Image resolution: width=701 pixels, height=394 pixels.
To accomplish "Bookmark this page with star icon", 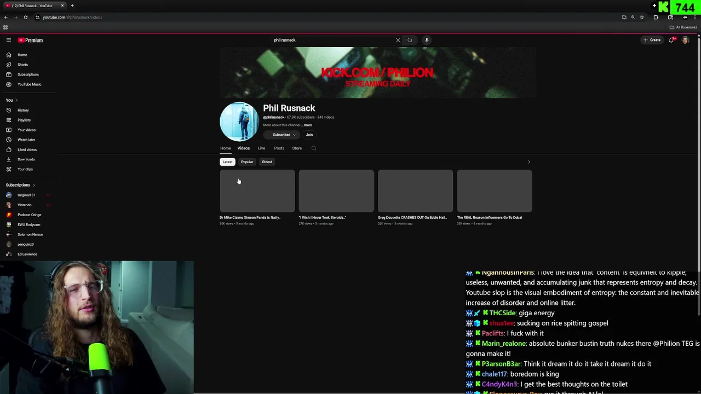I will [642, 17].
